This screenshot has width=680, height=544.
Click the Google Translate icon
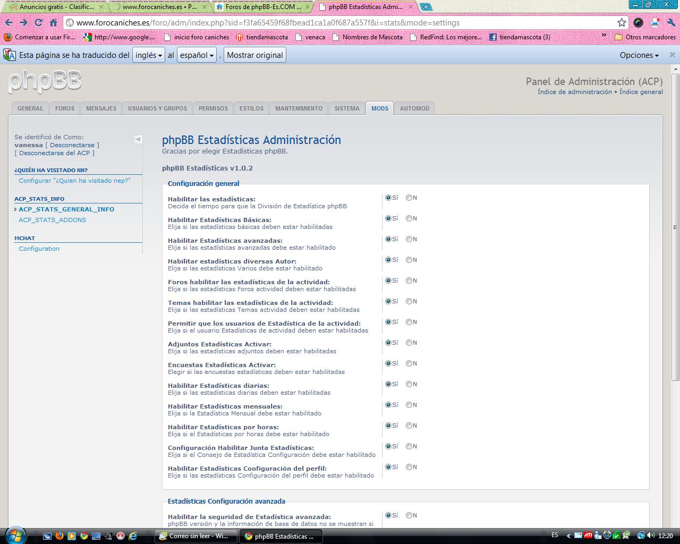pos(10,55)
